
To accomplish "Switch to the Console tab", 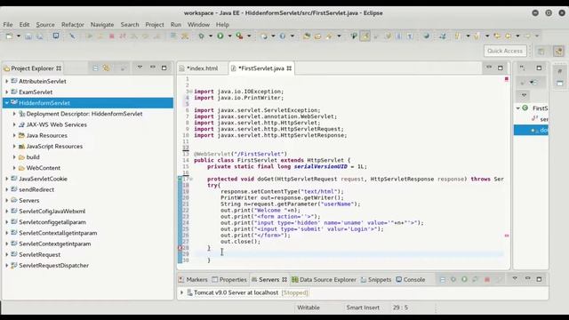I will [411, 280].
